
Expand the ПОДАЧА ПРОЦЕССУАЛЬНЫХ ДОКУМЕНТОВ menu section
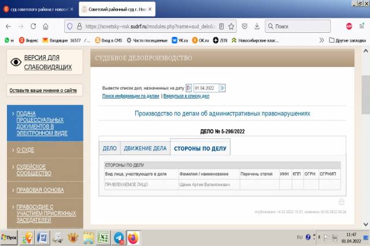pos(45,122)
